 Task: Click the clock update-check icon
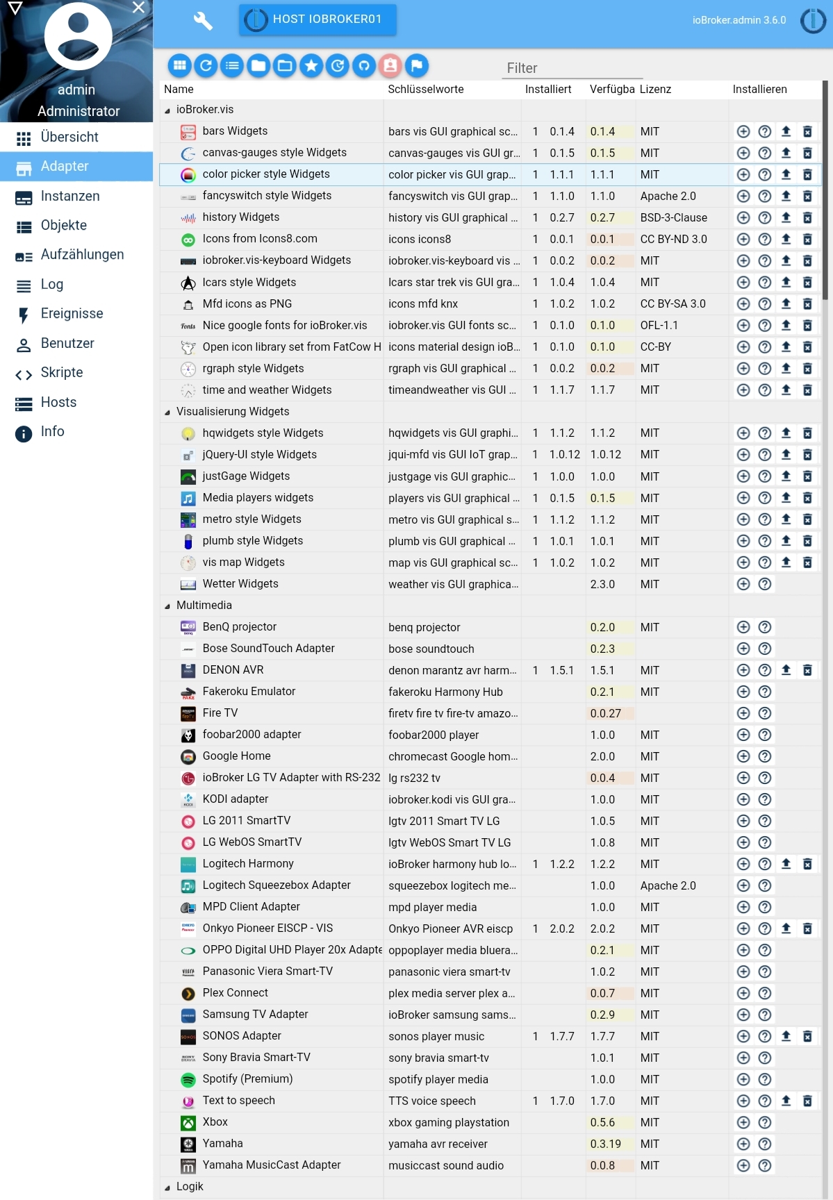pyautogui.click(x=338, y=65)
